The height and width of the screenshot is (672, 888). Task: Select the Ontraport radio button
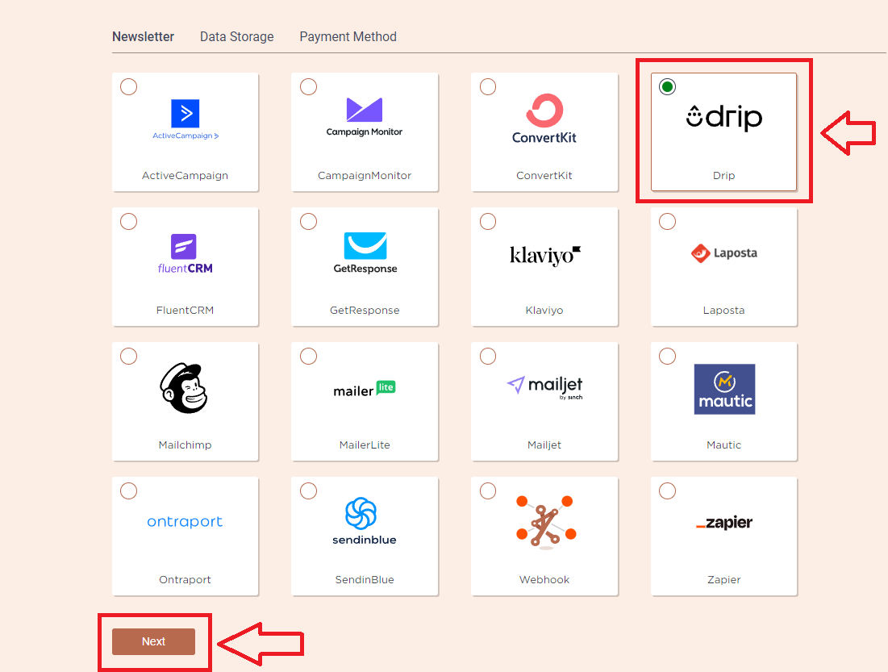point(128,490)
